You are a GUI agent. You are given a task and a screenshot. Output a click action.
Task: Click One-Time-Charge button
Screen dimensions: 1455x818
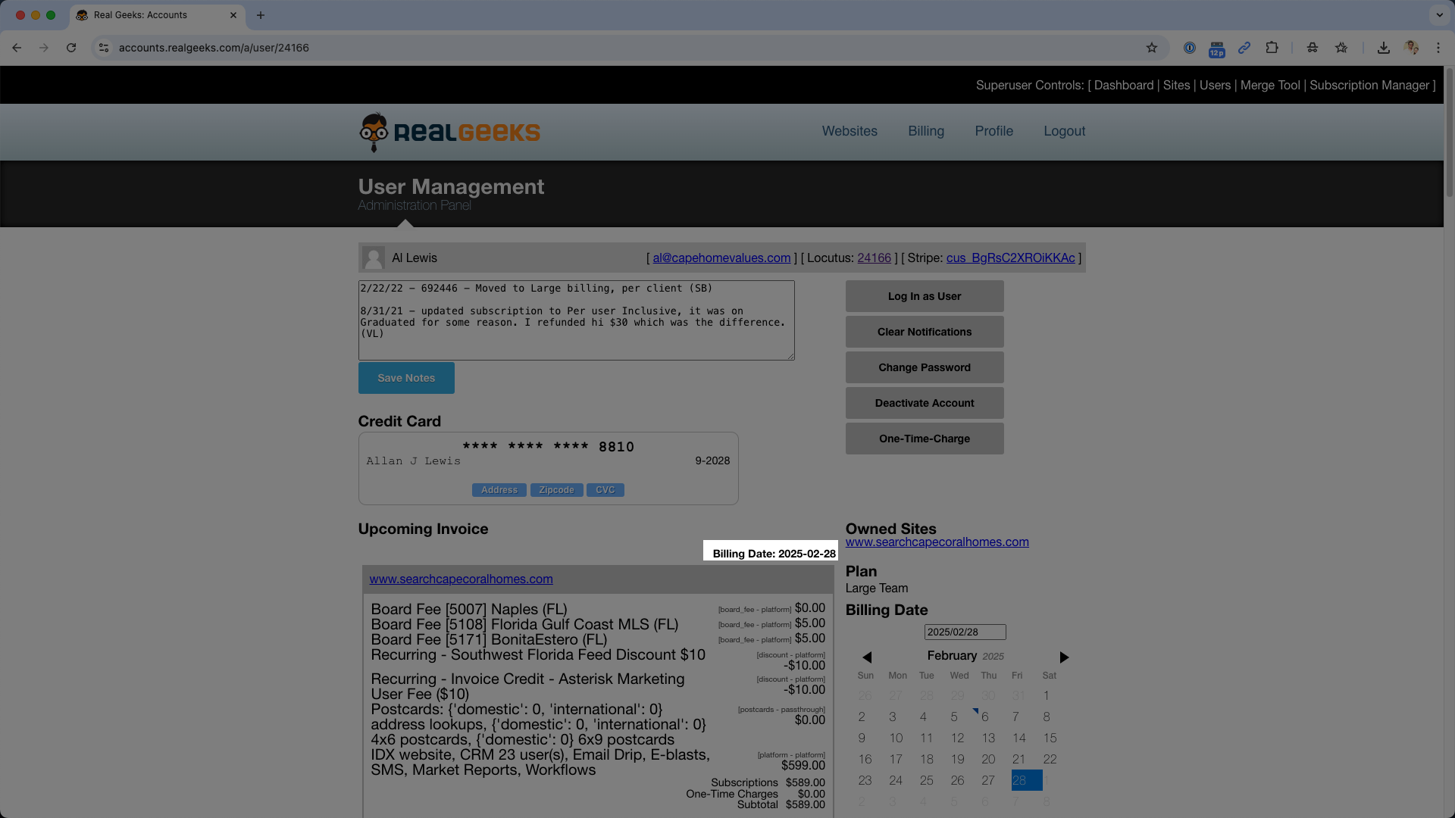coord(925,439)
